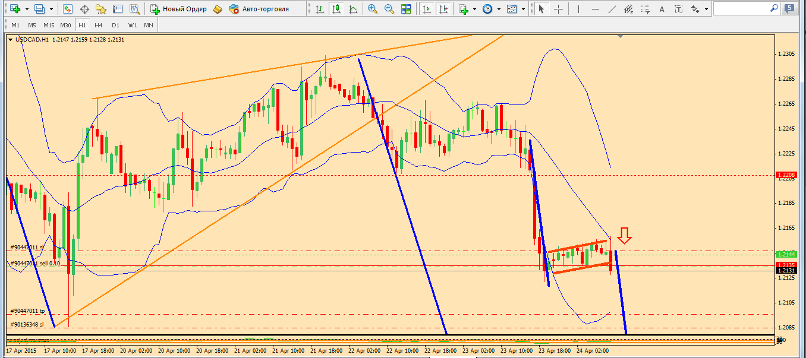This screenshot has height=358, width=806.
Task: Tile windows with the grid icon
Action: click(406, 9)
